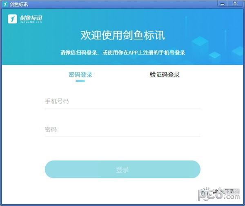This screenshot has width=245, height=206.
Task: Click the 登录 button
Action: tap(122, 169)
